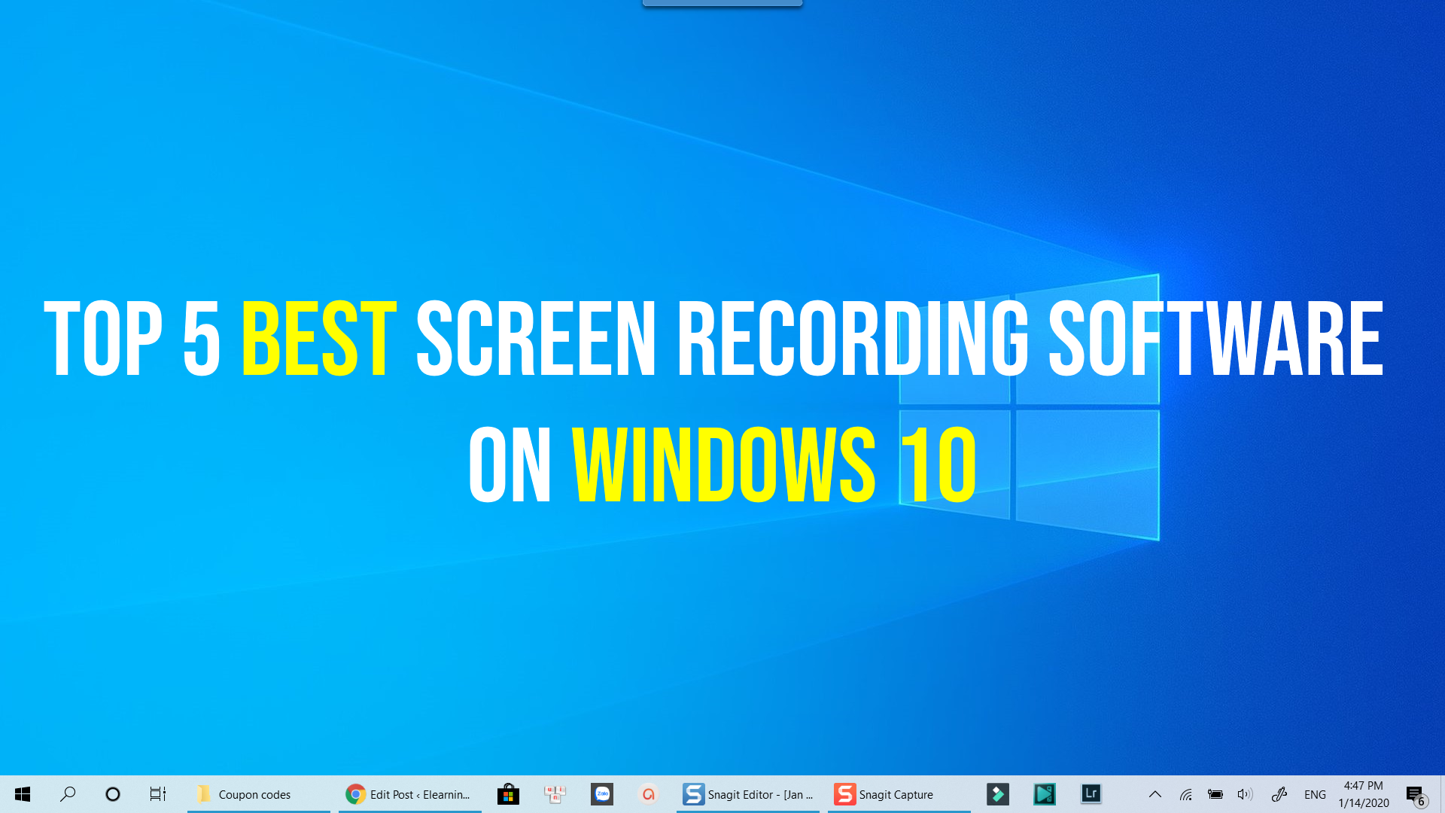Launch Wondershare Filmora from the taskbar
1445x813 pixels.
(997, 794)
